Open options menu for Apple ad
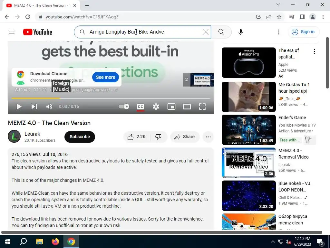Screen dimensions: 330x248 pyautogui.click(x=314, y=51)
